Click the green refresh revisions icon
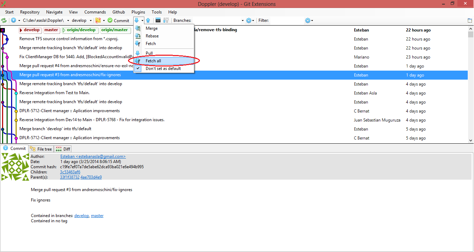The width and height of the screenshot is (474, 252). [x=4, y=20]
